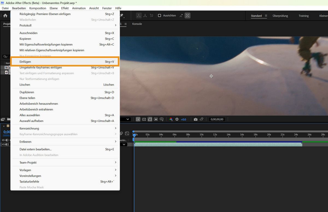The image size is (328, 212).
Task: Toggle the transparency grid icon
Action: click(144, 119)
